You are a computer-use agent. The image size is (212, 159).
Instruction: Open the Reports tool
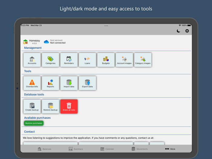(x=51, y=83)
